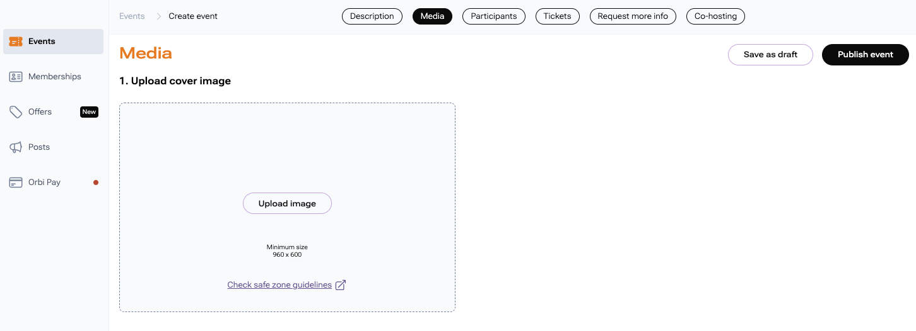Click the Orbi Pay credit card icon
Viewport: 916px width, 331px height.
(x=16, y=182)
